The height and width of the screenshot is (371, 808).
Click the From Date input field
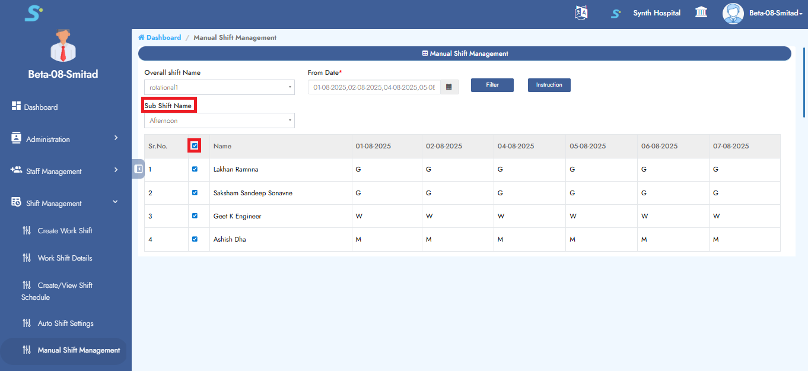coord(374,87)
